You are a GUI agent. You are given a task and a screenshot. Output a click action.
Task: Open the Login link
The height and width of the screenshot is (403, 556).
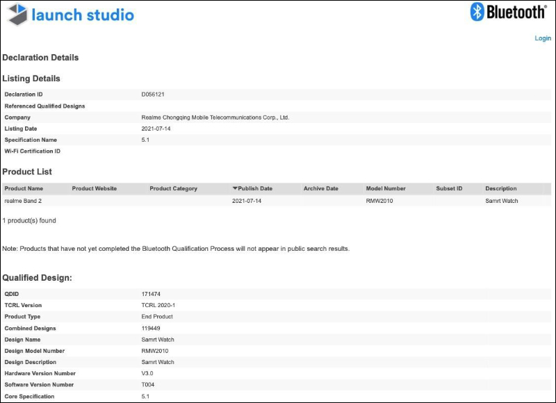543,38
